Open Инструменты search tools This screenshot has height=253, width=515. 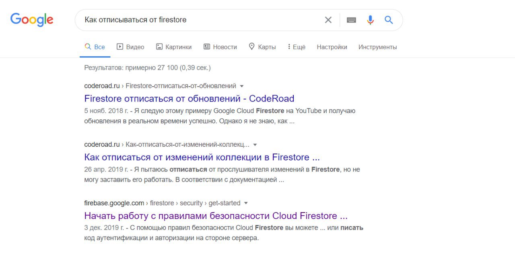(x=377, y=47)
